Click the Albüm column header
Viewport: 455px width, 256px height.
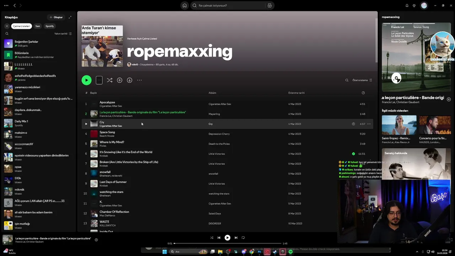coord(212,93)
